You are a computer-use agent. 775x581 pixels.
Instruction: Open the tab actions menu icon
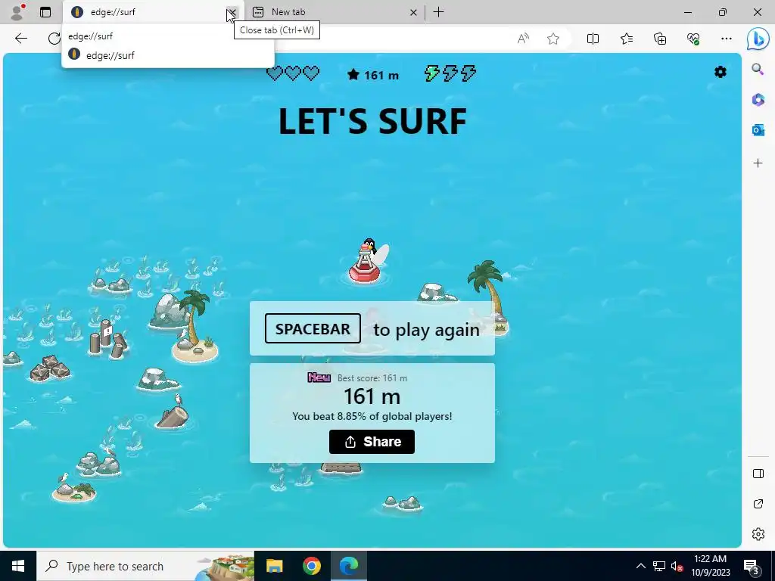(45, 12)
